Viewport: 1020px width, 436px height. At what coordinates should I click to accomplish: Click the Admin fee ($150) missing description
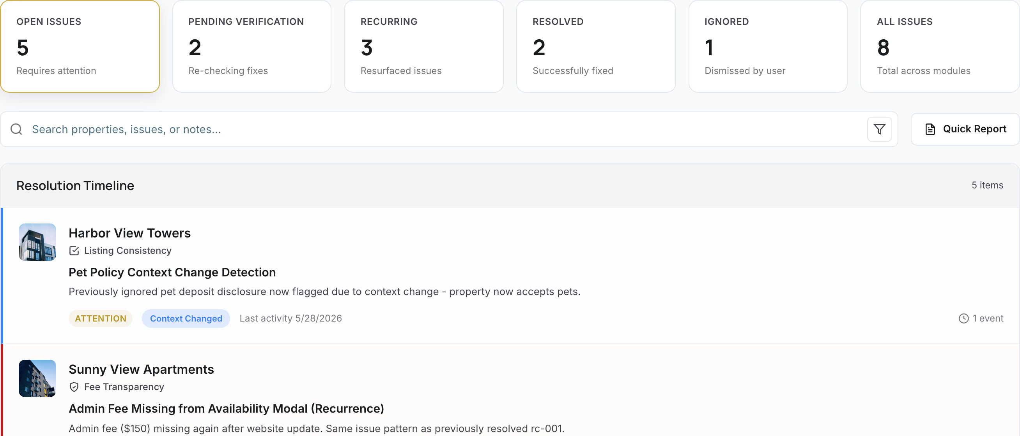(316, 429)
